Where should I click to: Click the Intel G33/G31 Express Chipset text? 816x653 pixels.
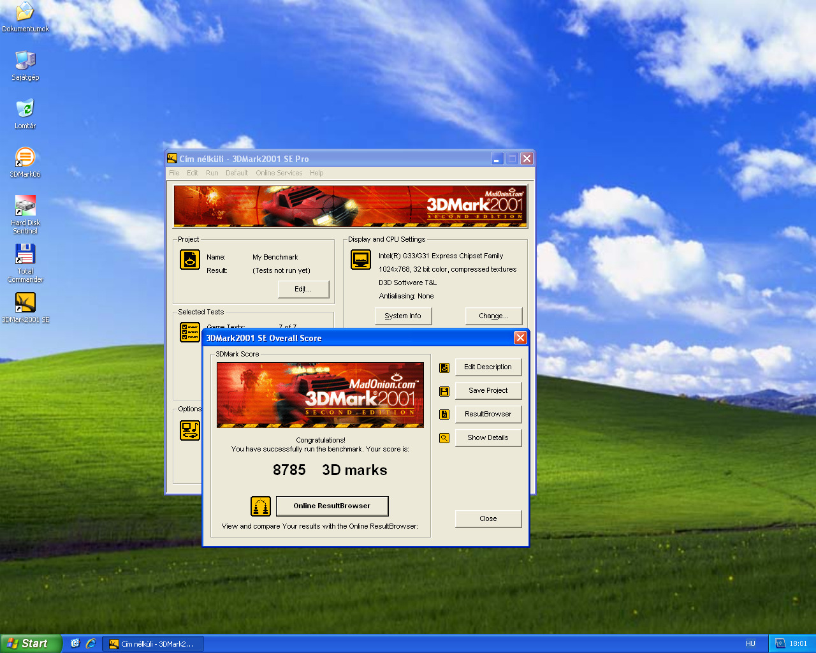(441, 256)
